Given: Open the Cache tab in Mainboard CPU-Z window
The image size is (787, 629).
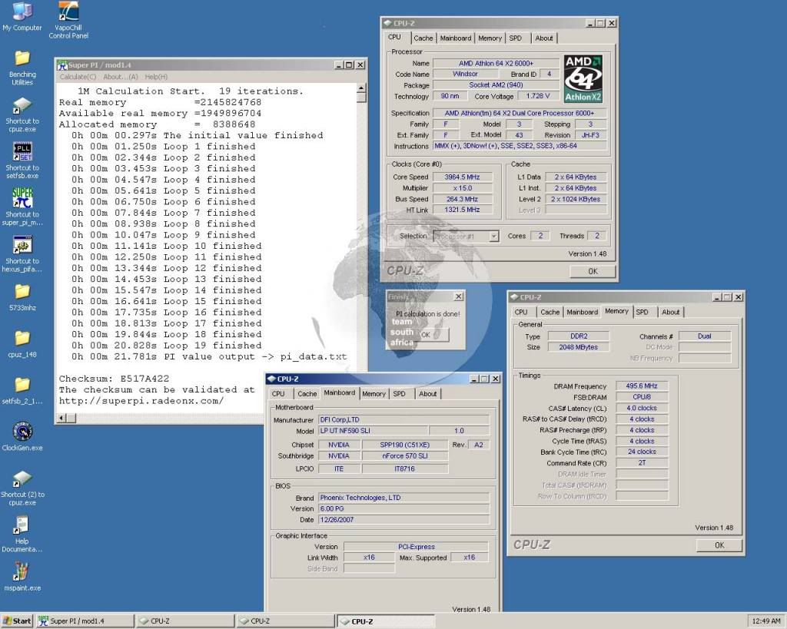Looking at the screenshot, I should (307, 394).
